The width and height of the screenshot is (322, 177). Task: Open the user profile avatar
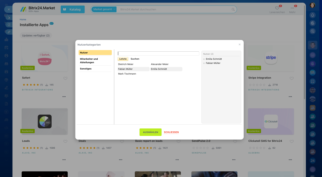point(312,5)
